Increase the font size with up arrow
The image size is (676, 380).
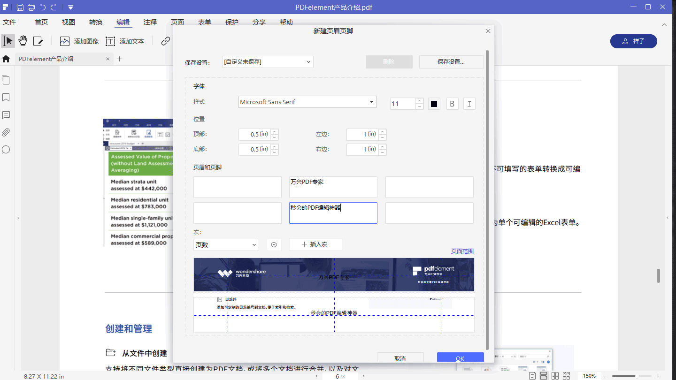click(420, 101)
